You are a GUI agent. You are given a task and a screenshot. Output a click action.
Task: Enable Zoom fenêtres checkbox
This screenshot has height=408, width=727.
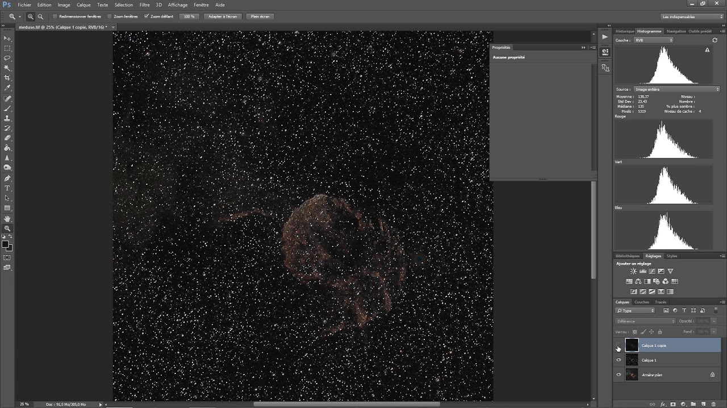pyautogui.click(x=110, y=16)
